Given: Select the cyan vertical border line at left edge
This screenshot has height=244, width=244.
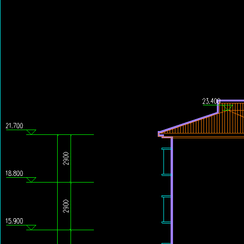Looking at the screenshot, I should coord(0,122).
